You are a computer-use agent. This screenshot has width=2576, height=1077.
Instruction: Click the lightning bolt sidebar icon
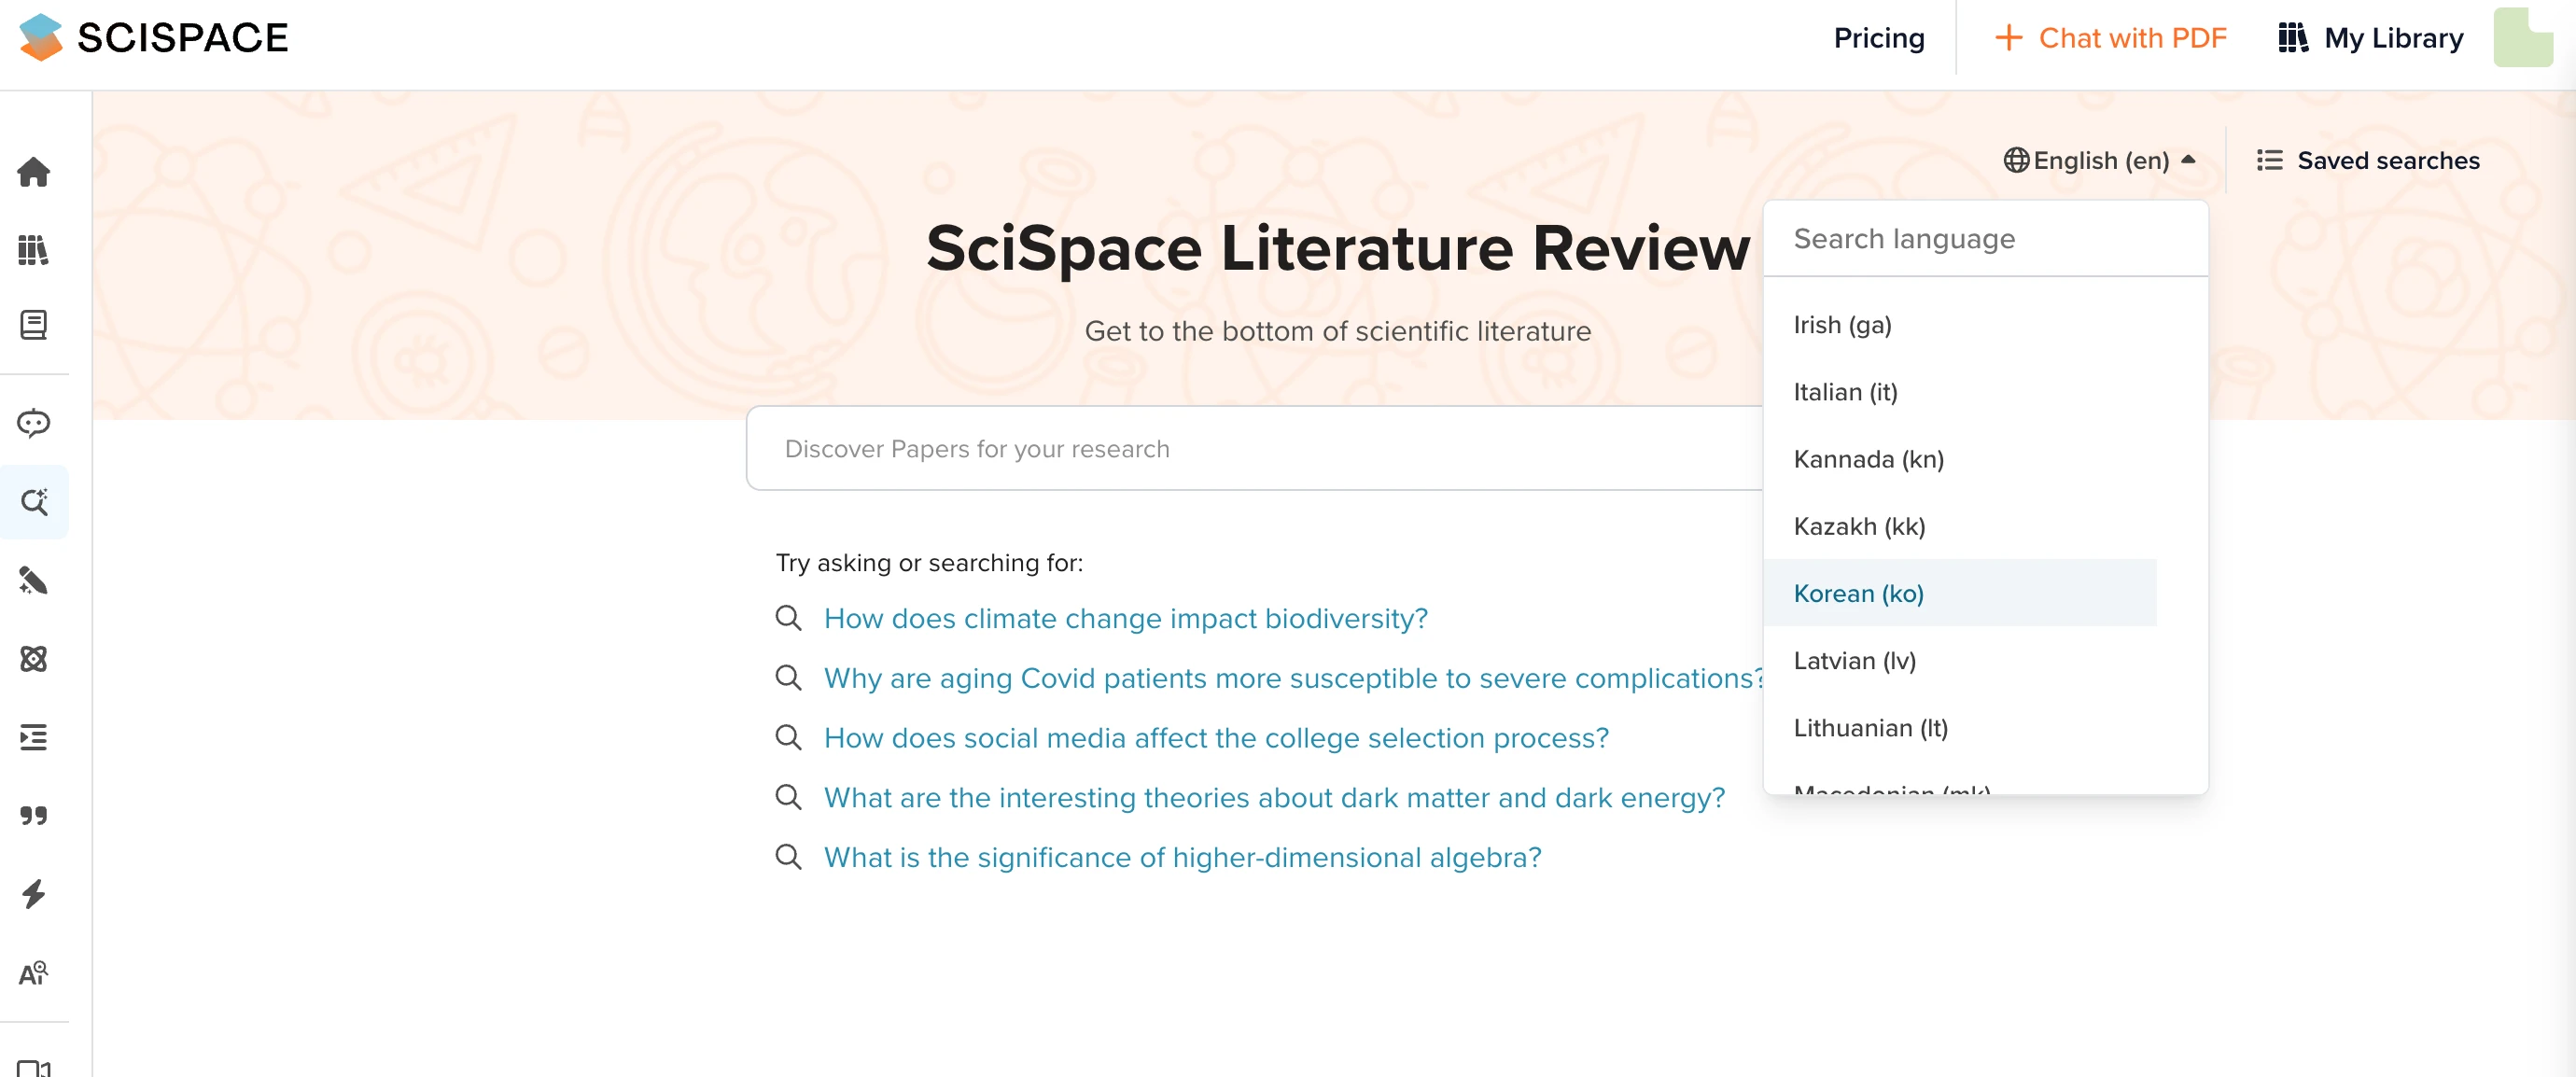coord(34,893)
